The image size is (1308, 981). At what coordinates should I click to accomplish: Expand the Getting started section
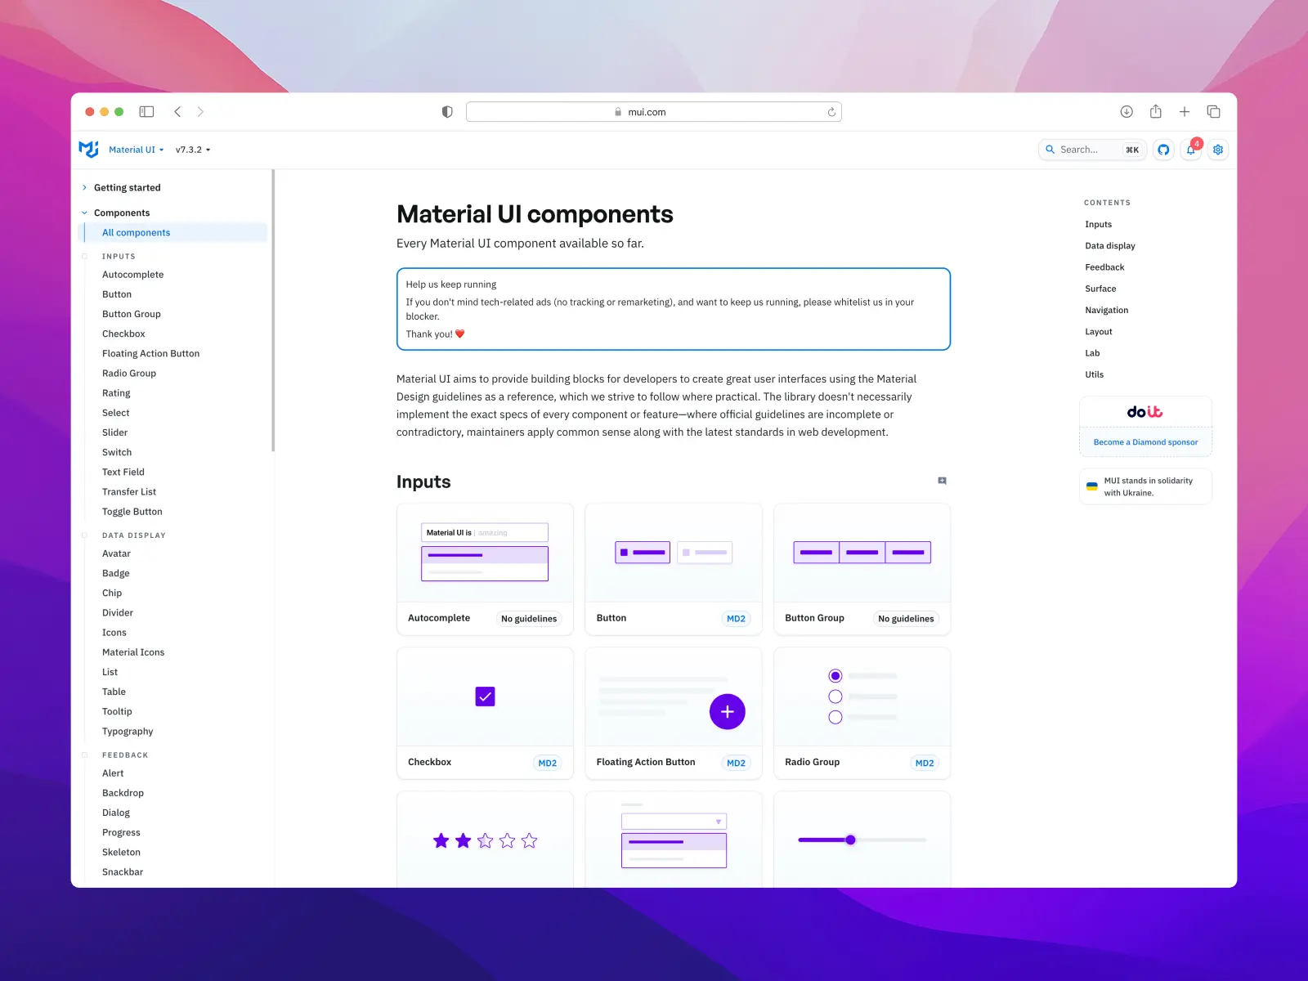127,188
